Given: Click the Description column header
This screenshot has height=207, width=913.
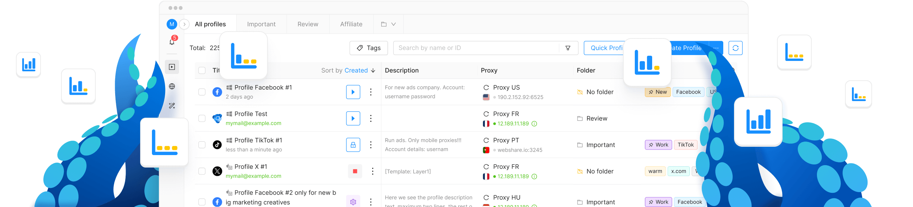Looking at the screenshot, I should click(x=402, y=70).
